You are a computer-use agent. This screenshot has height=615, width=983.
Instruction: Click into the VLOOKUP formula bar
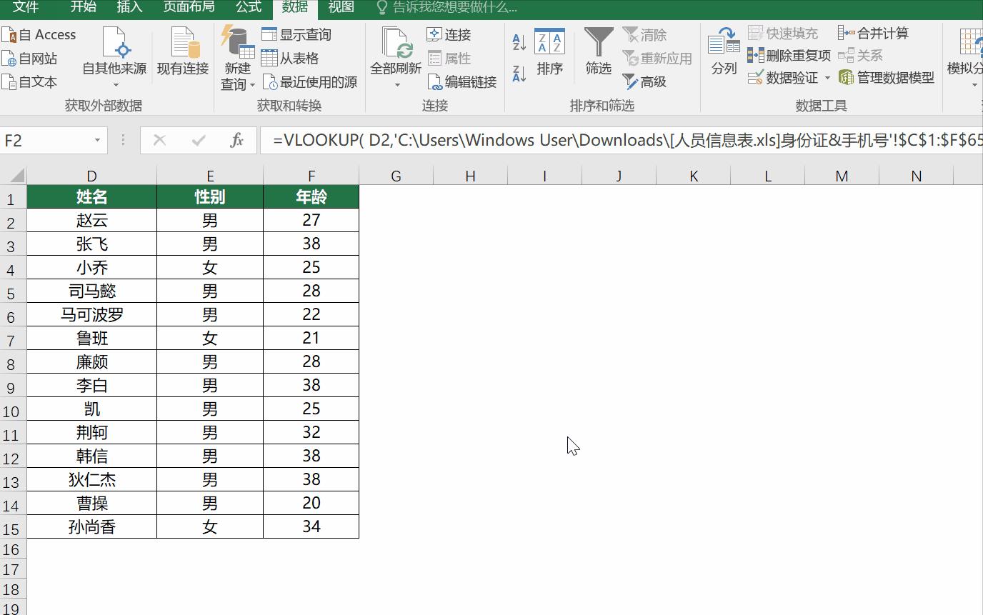point(622,141)
